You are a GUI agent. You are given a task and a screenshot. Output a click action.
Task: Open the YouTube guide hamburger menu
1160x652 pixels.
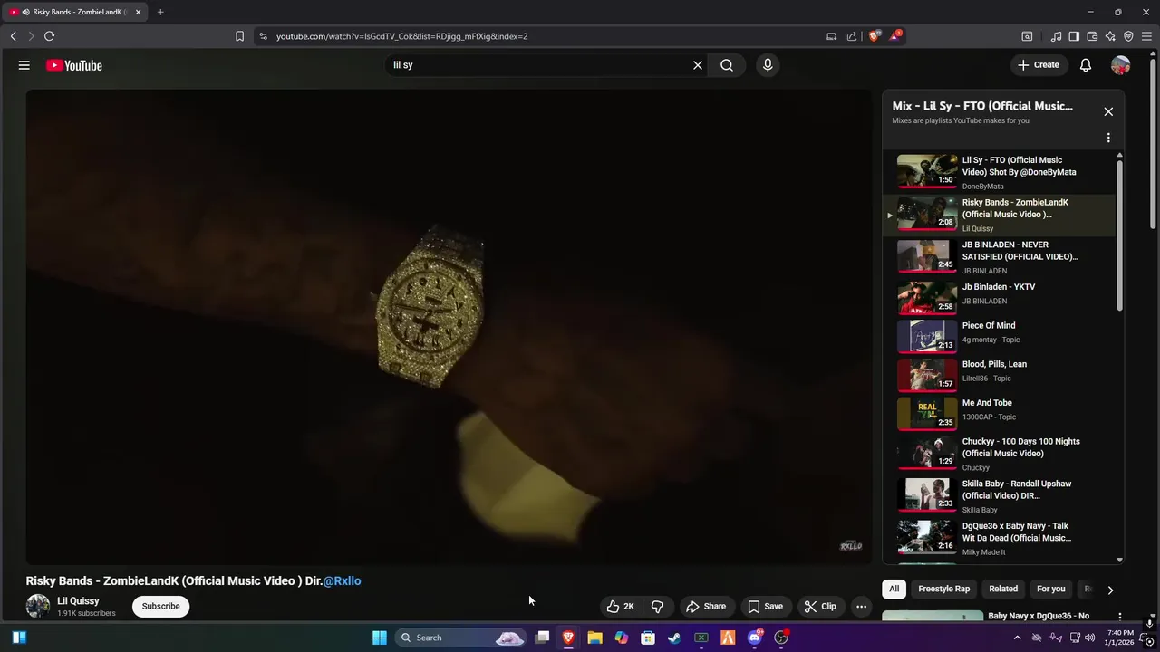[x=24, y=65]
